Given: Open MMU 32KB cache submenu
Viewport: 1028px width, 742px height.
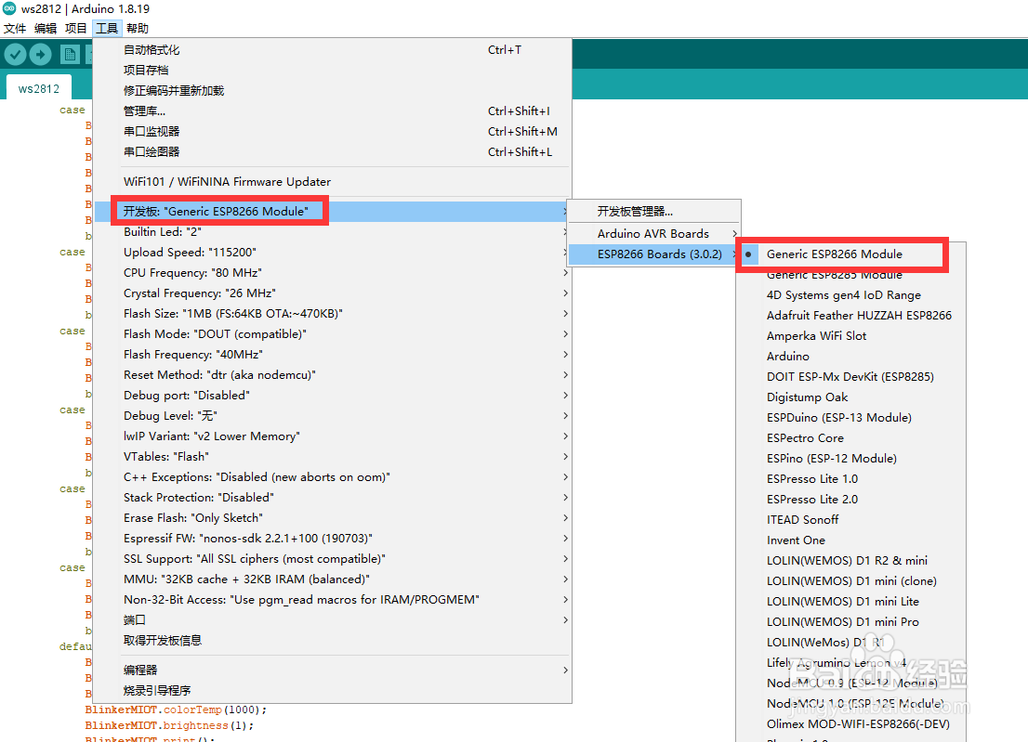Looking at the screenshot, I should point(333,579).
